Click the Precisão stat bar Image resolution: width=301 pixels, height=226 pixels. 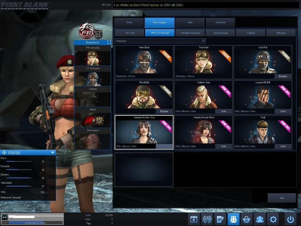pos(19,170)
